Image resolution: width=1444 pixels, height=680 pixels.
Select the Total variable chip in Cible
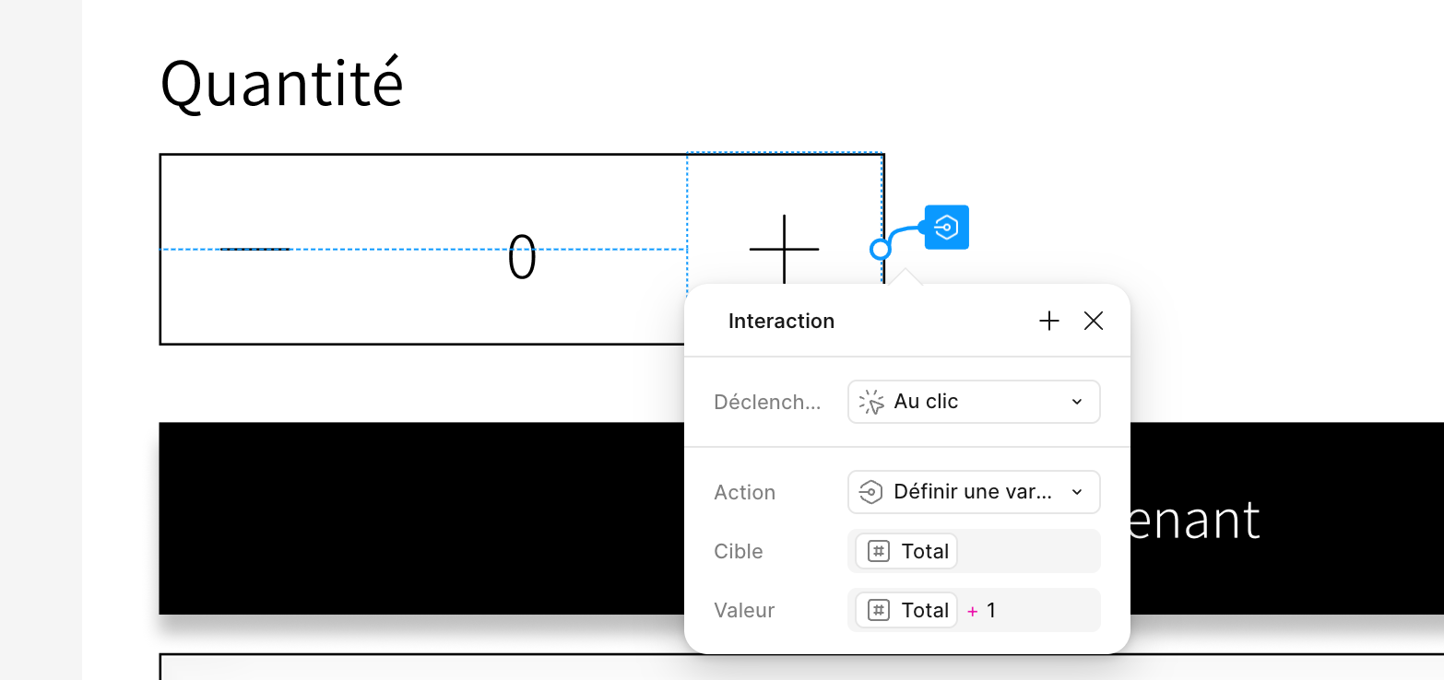905,550
